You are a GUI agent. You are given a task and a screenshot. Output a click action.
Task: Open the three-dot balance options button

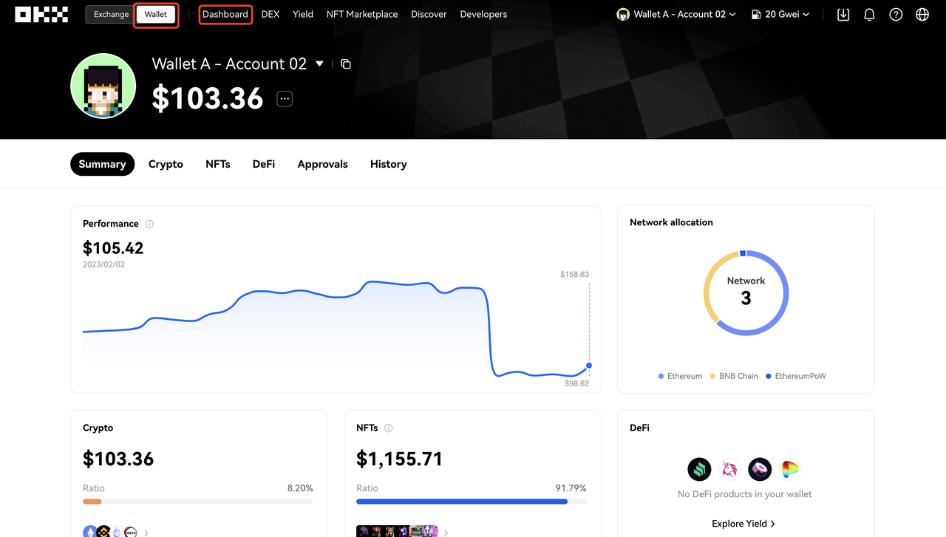pyautogui.click(x=285, y=99)
